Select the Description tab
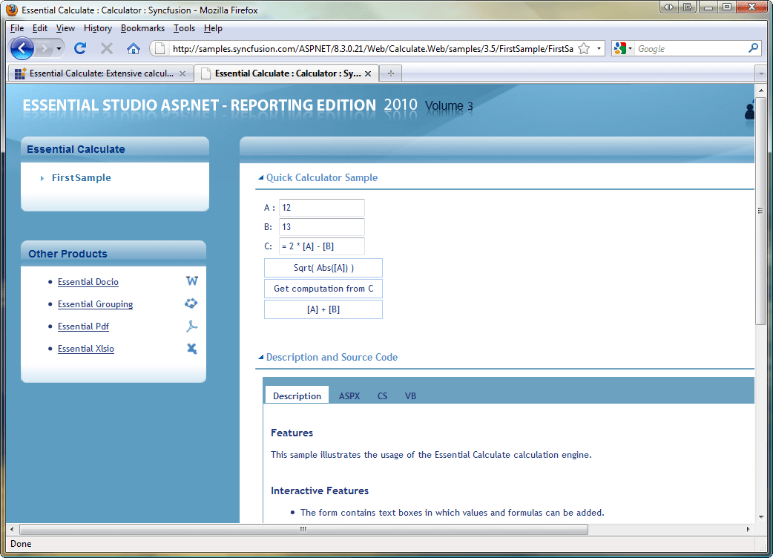The width and height of the screenshot is (773, 558). (297, 395)
